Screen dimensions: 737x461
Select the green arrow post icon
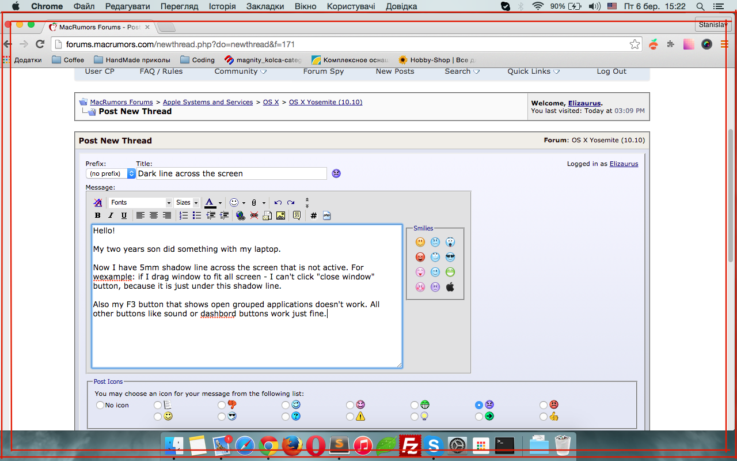point(479,417)
